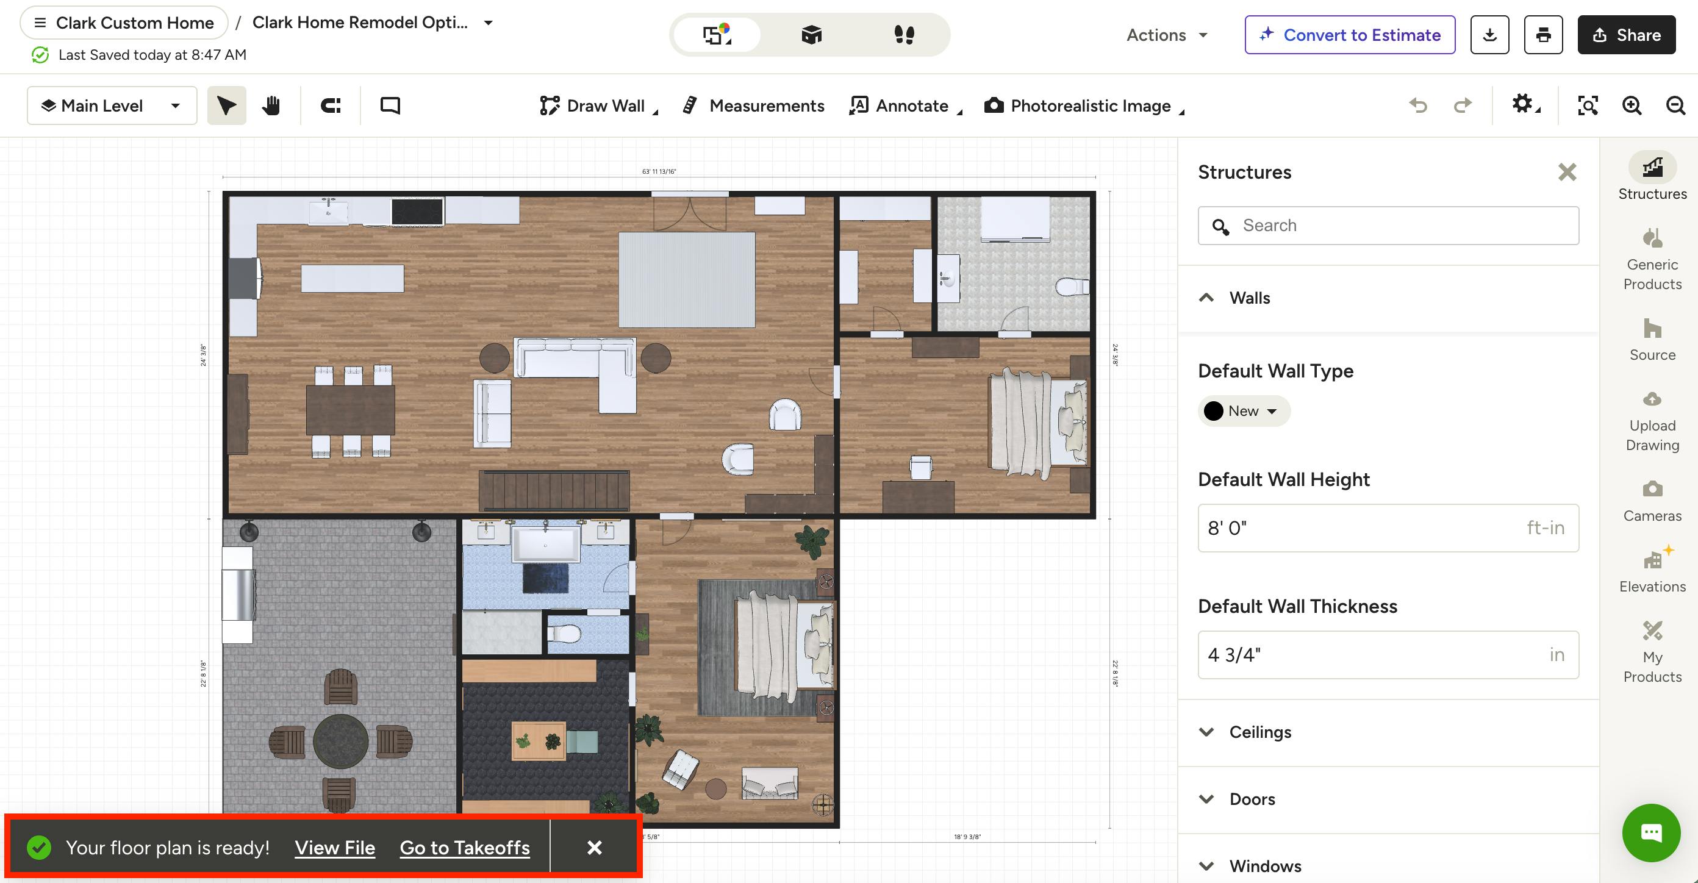Viewport: 1698px width, 883px height.
Task: Zoom in on the floor plan
Action: point(1632,105)
